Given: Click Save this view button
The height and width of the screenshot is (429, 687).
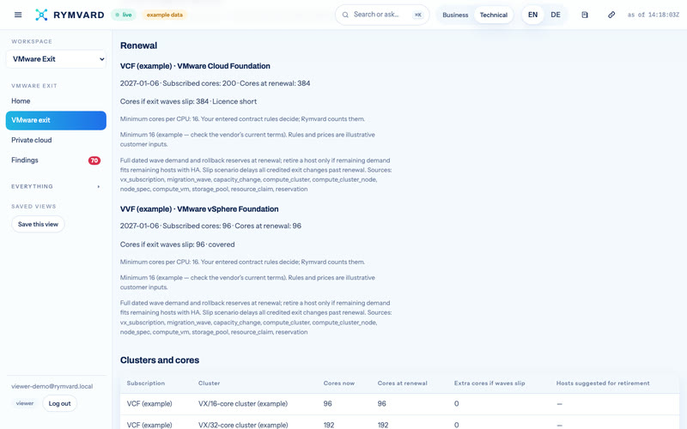Looking at the screenshot, I should [38, 224].
